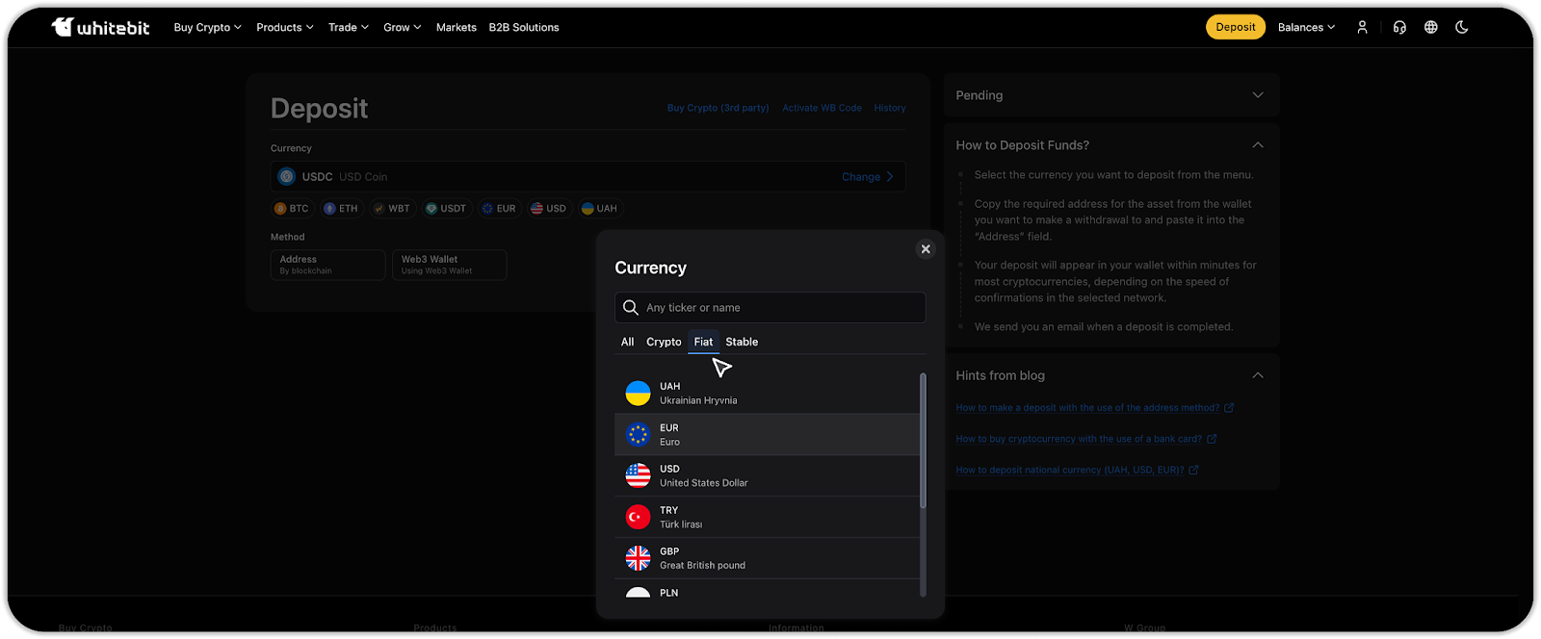
Task: Click the ticker or name search field
Action: click(x=780, y=308)
